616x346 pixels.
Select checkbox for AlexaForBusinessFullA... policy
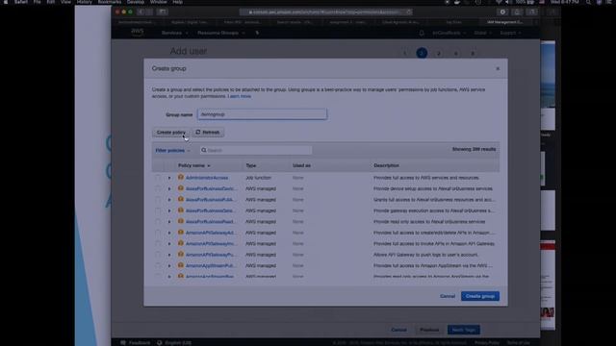click(x=158, y=200)
